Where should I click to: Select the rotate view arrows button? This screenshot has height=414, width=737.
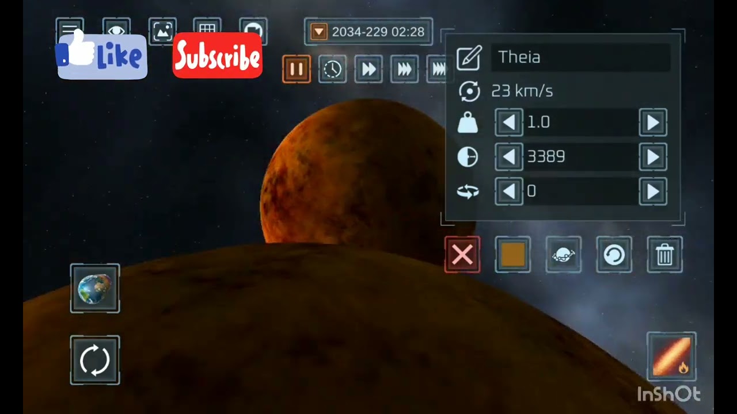(95, 361)
